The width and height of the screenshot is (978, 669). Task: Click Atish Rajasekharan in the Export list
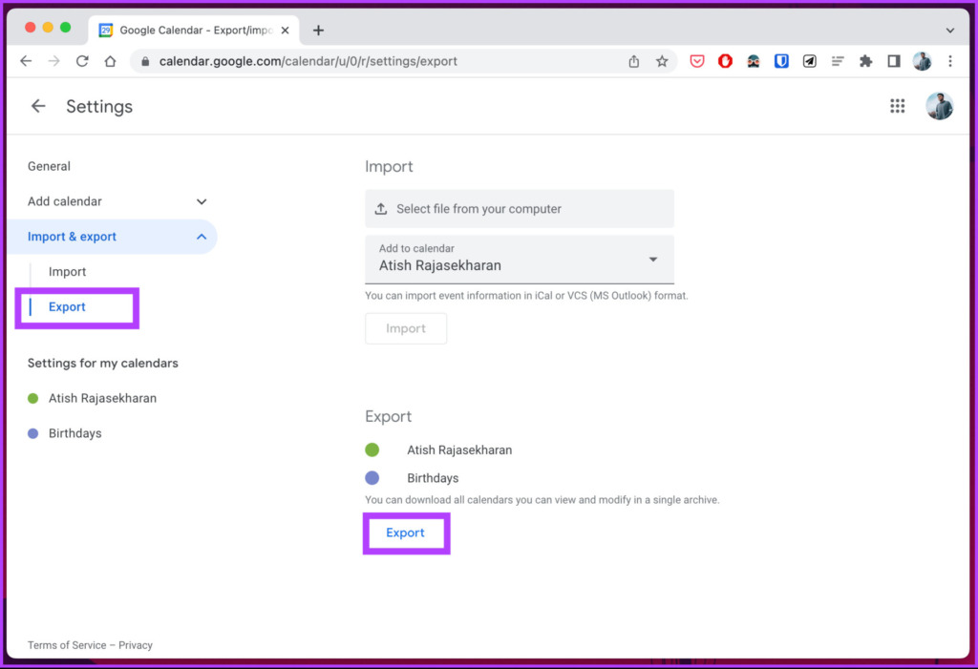tap(459, 450)
